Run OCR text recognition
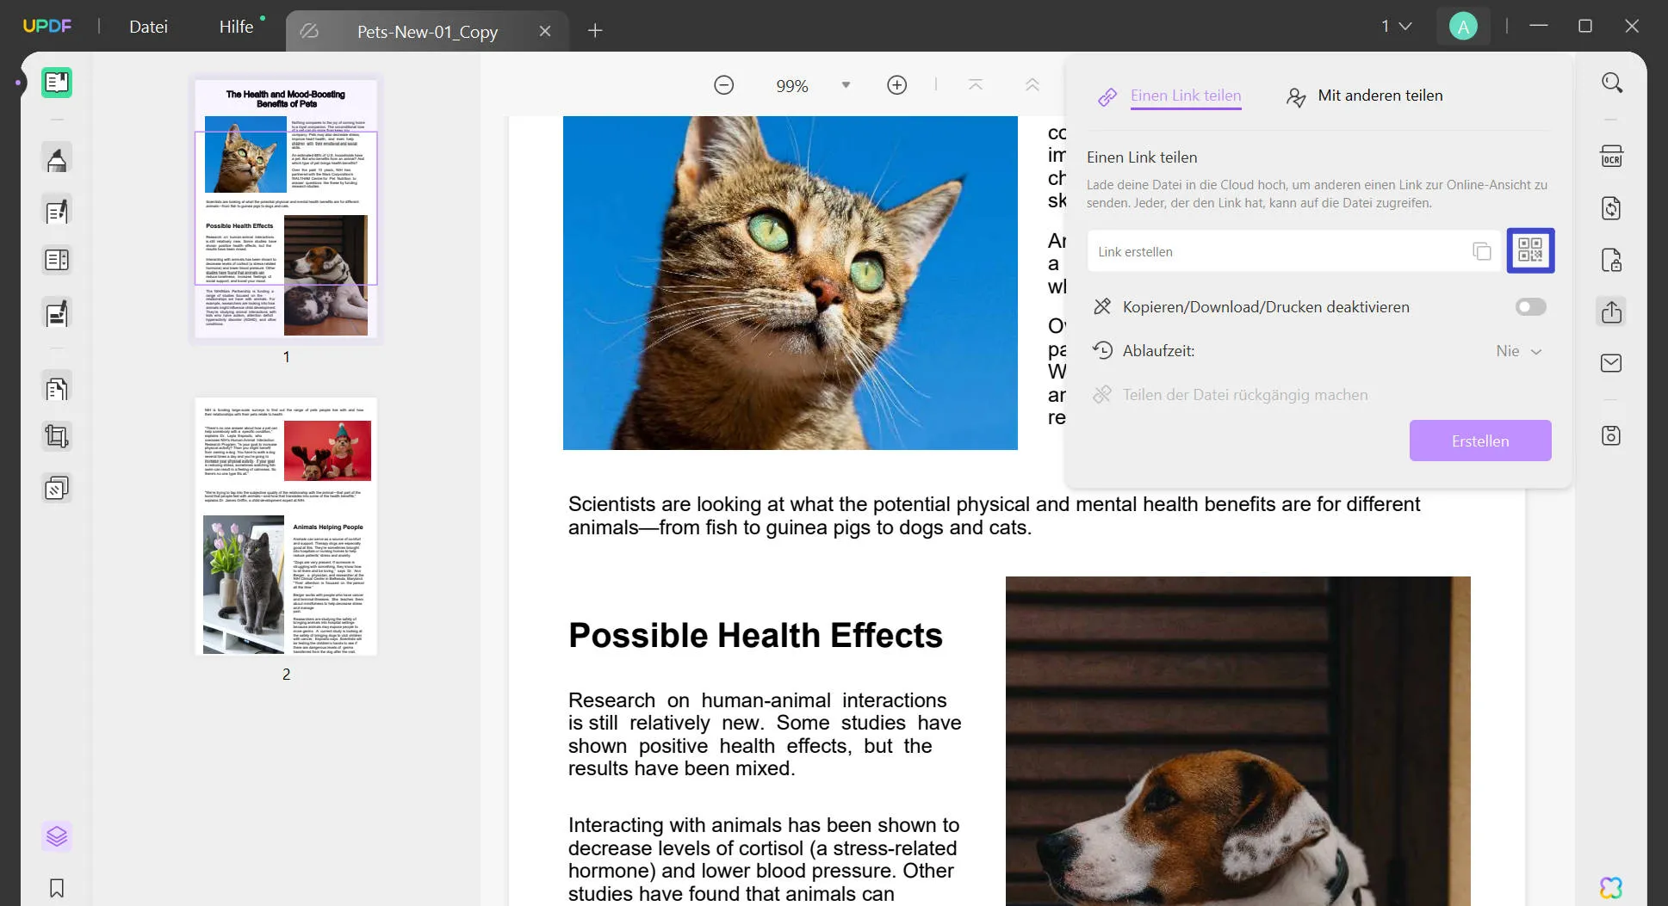This screenshot has width=1668, height=906. tap(1612, 157)
